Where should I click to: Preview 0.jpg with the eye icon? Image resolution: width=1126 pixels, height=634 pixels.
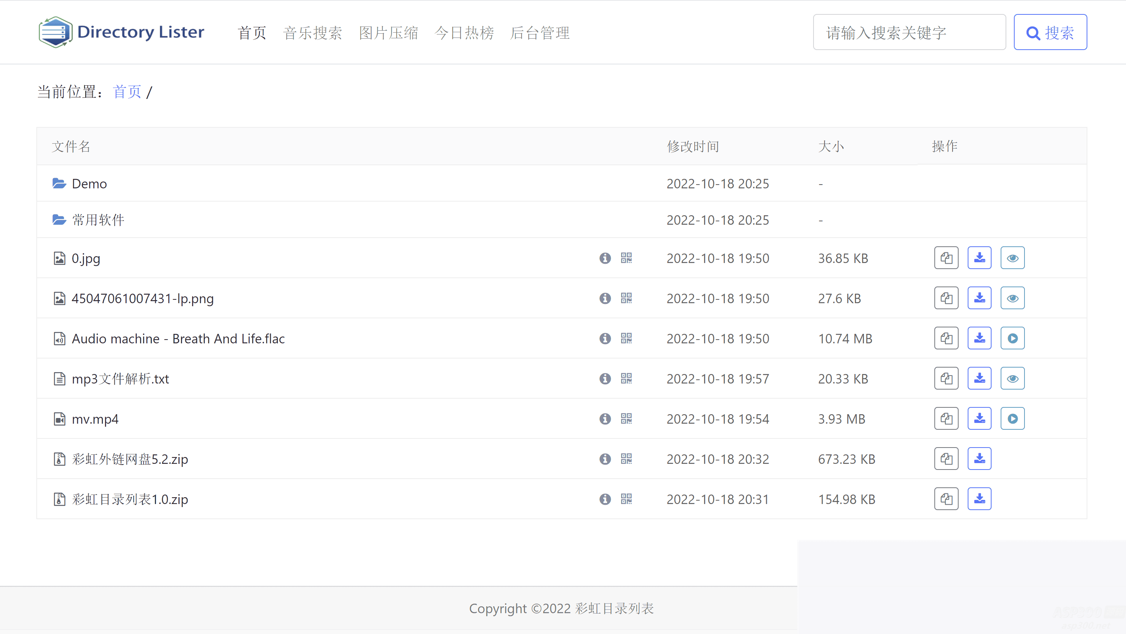[x=1012, y=258]
